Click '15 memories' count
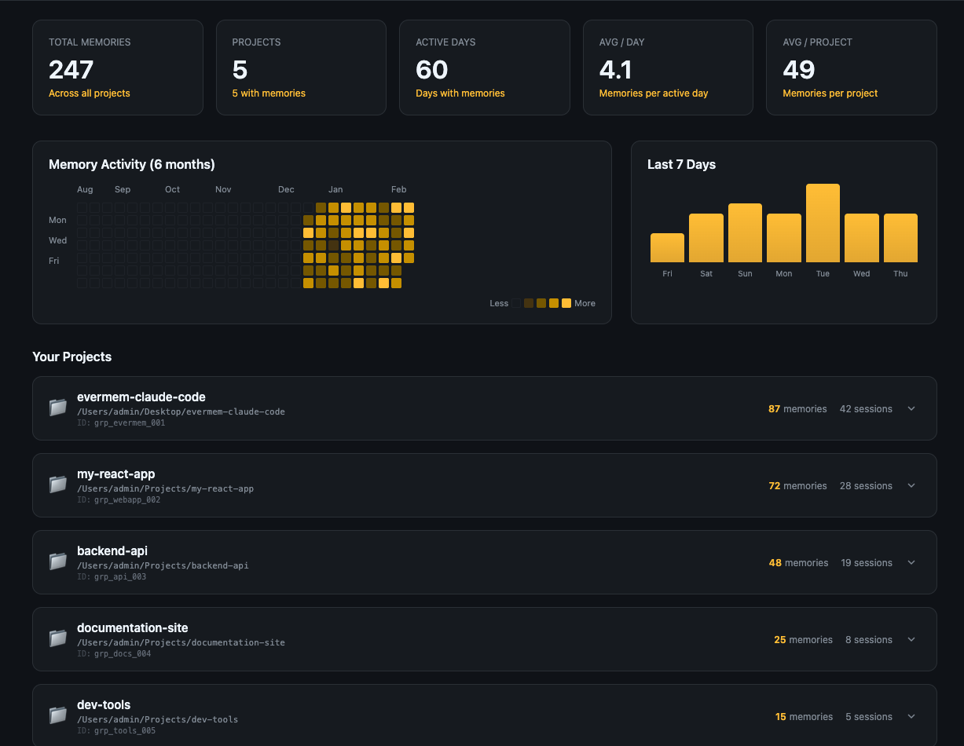Image resolution: width=964 pixels, height=746 pixels. (804, 717)
